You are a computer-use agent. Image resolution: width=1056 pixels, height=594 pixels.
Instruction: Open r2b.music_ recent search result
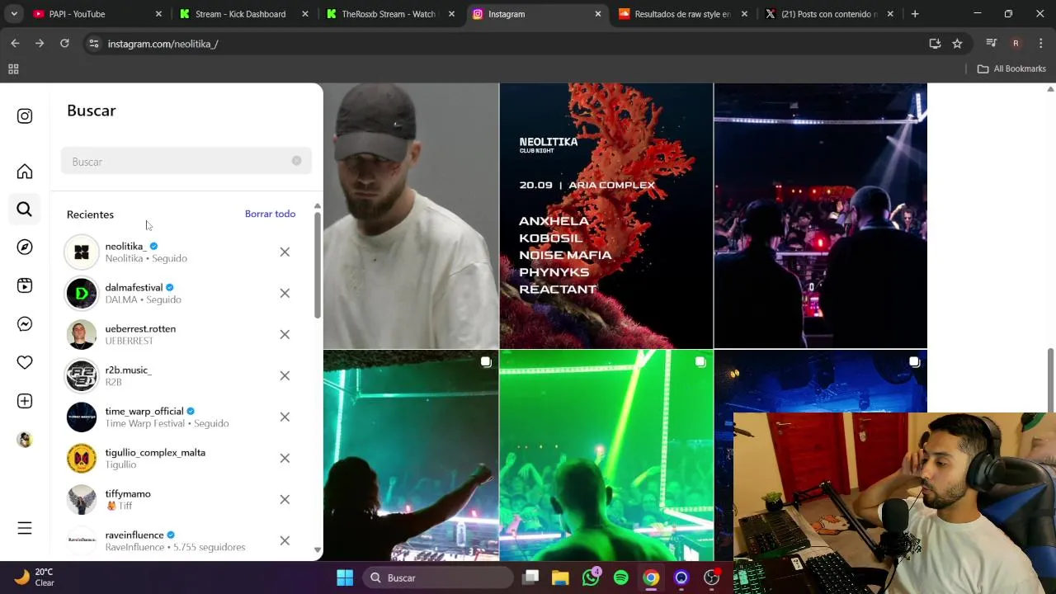click(181, 375)
